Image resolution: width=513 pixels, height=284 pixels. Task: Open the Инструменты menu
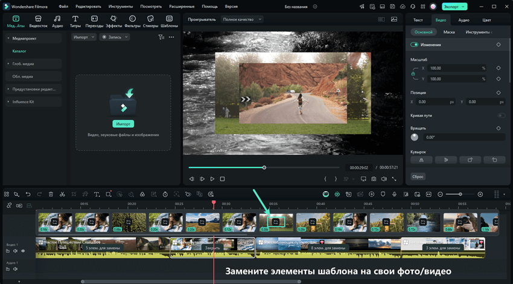pos(121,6)
